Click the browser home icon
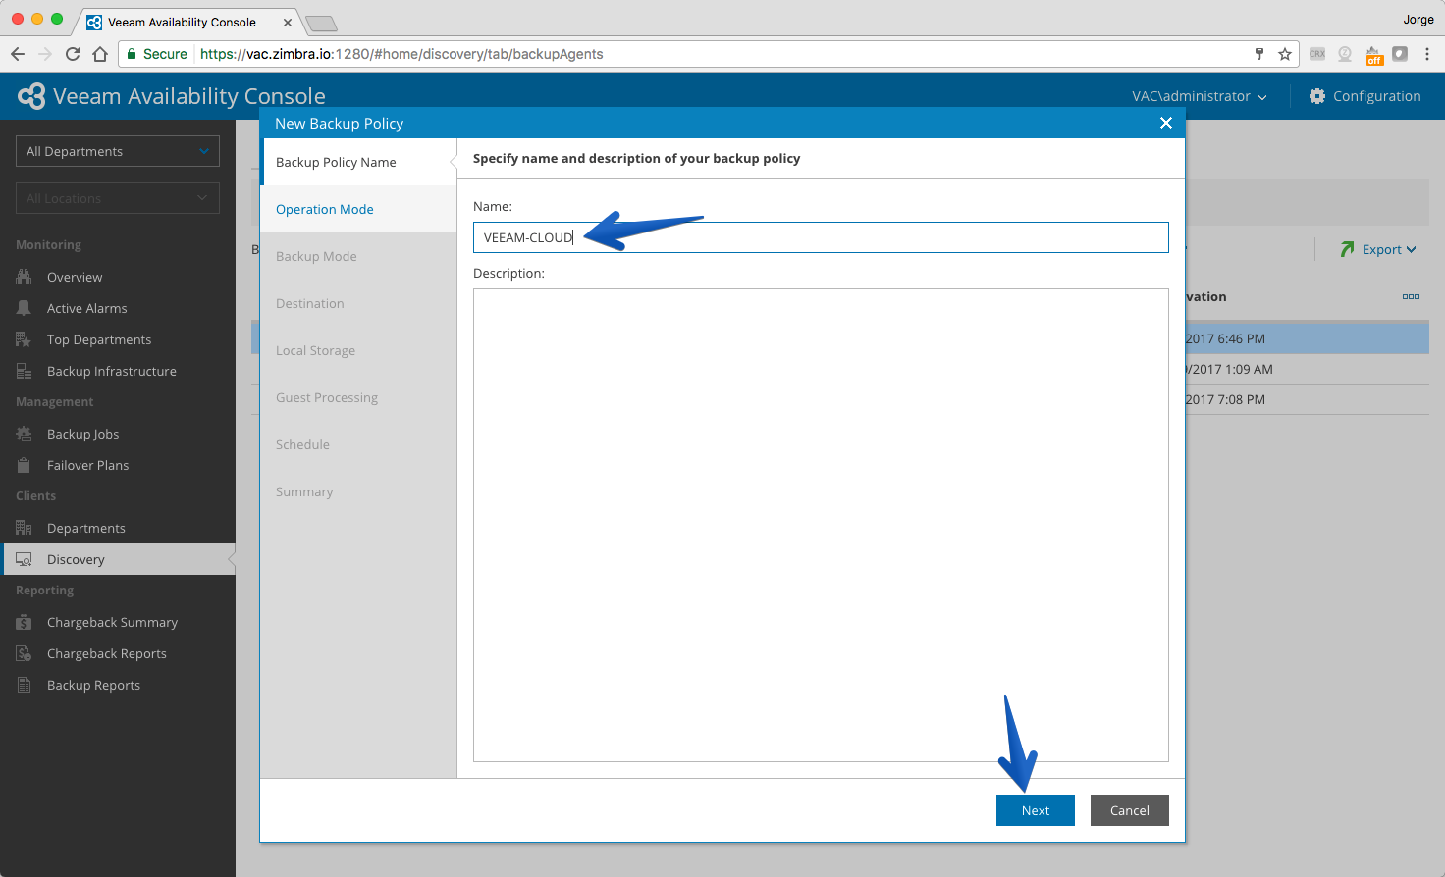Screen dimensions: 1445x877 [x=100, y=54]
